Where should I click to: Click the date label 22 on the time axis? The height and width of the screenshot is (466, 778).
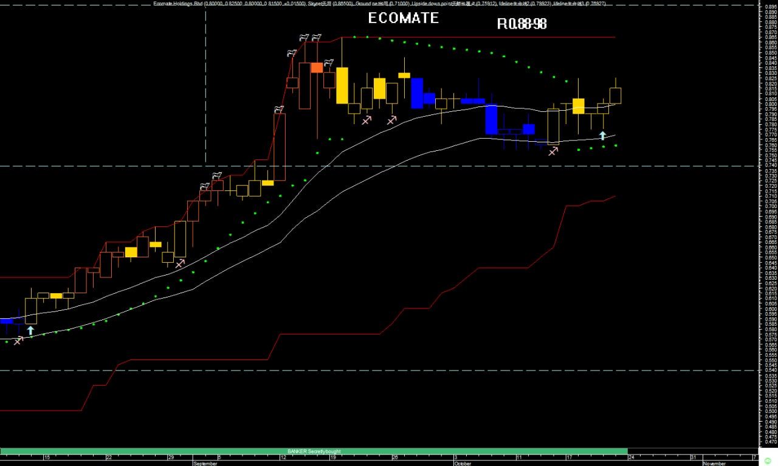tap(109, 457)
